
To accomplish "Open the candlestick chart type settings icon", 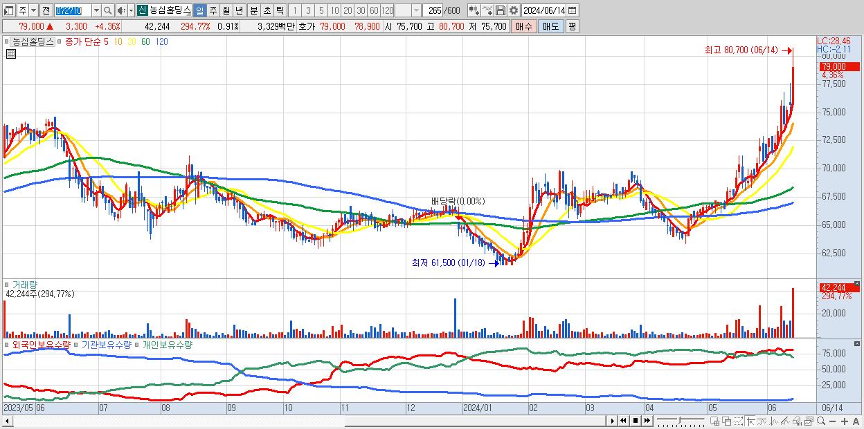I will tap(474, 11).
